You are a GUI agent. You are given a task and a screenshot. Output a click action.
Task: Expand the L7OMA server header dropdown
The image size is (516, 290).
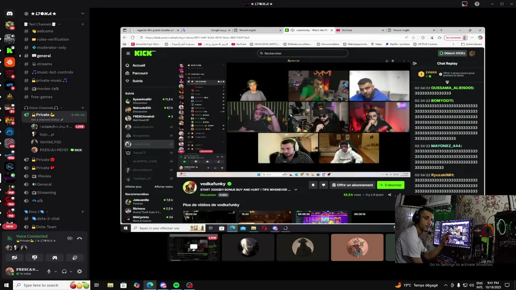click(x=83, y=14)
